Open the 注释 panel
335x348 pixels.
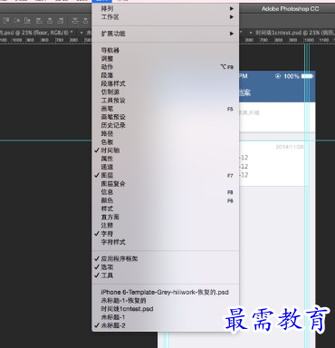point(166,226)
